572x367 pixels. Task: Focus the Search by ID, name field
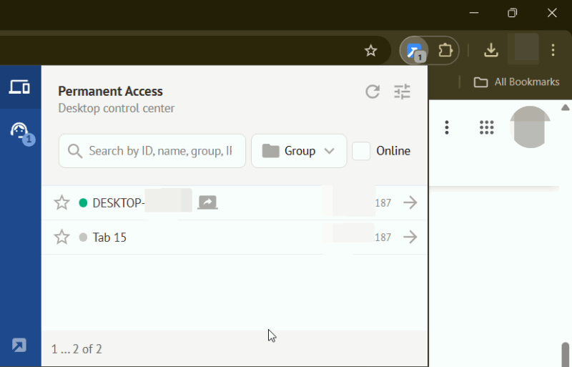coord(152,151)
